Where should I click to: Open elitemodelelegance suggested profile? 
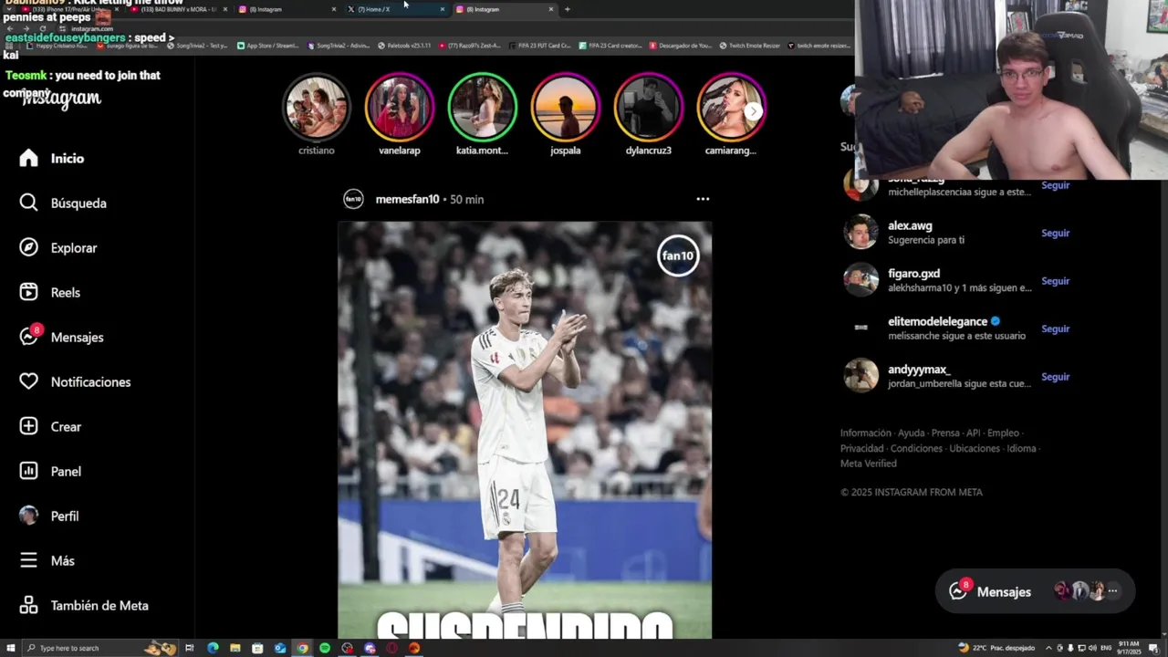(x=937, y=321)
